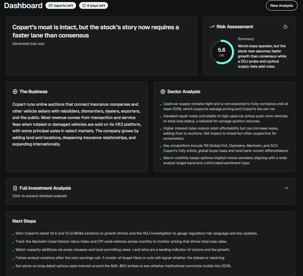Viewport: 303px width, 276px height.
Task: Click the 'Generated just now' timestamp
Action: 29,44
